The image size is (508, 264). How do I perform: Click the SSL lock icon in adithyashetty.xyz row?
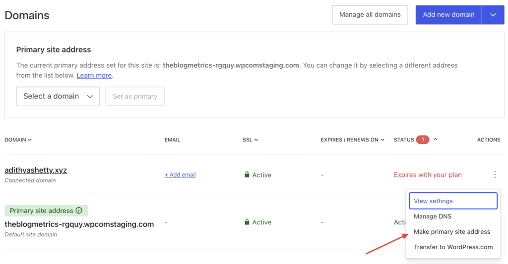click(x=247, y=175)
